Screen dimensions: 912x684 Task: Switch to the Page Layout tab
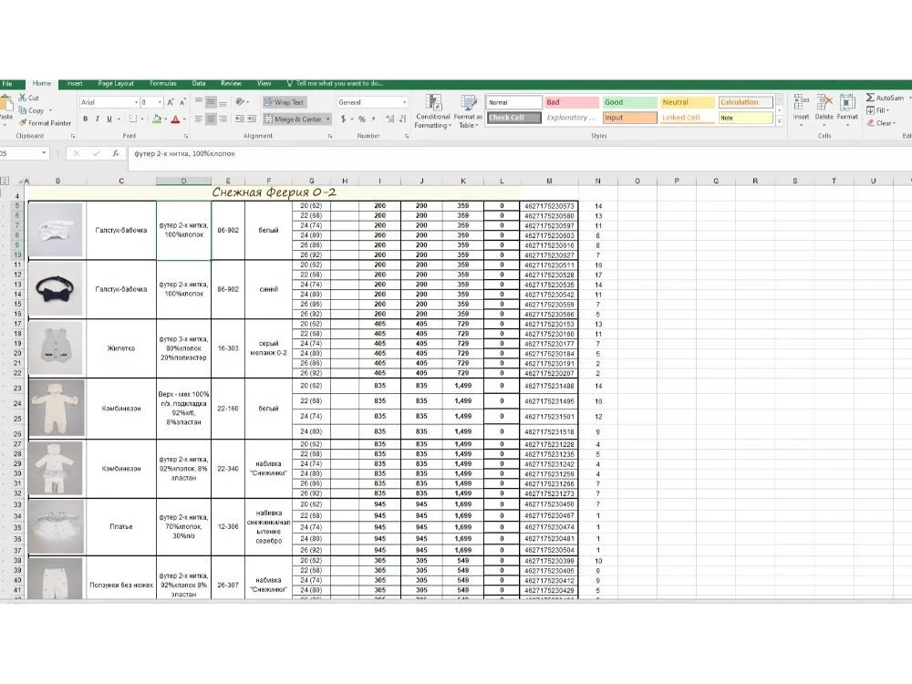[116, 84]
